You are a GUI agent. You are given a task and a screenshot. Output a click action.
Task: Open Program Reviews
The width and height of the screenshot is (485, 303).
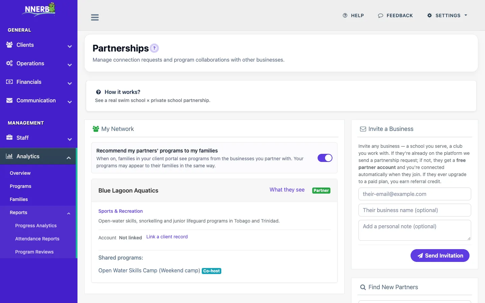[x=34, y=252]
